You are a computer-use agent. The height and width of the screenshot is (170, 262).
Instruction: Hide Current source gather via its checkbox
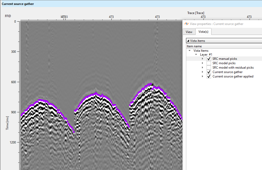(209, 72)
